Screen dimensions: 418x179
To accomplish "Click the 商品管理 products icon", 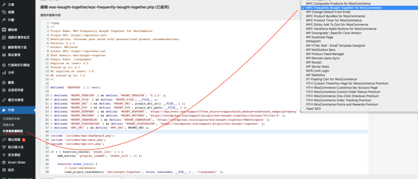I will tap(4, 55).
